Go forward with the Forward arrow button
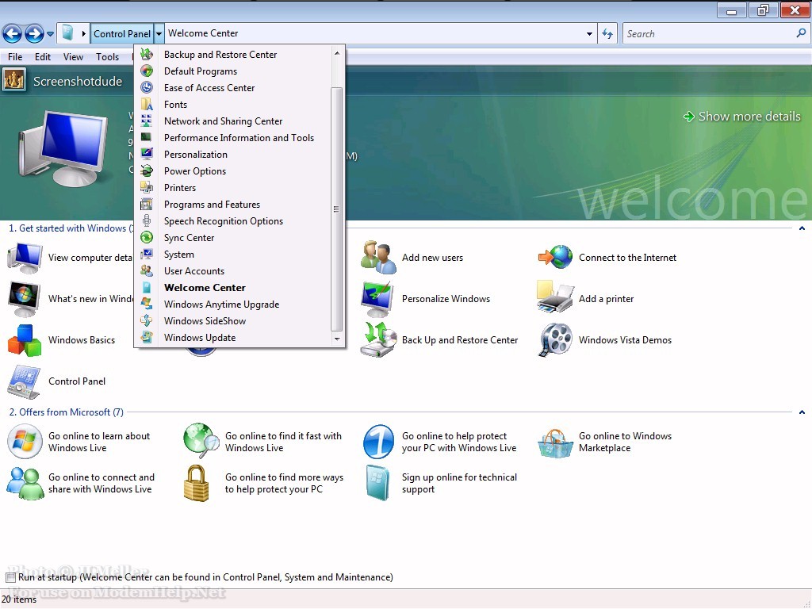Screen dimensions: 812x609 click(x=34, y=34)
